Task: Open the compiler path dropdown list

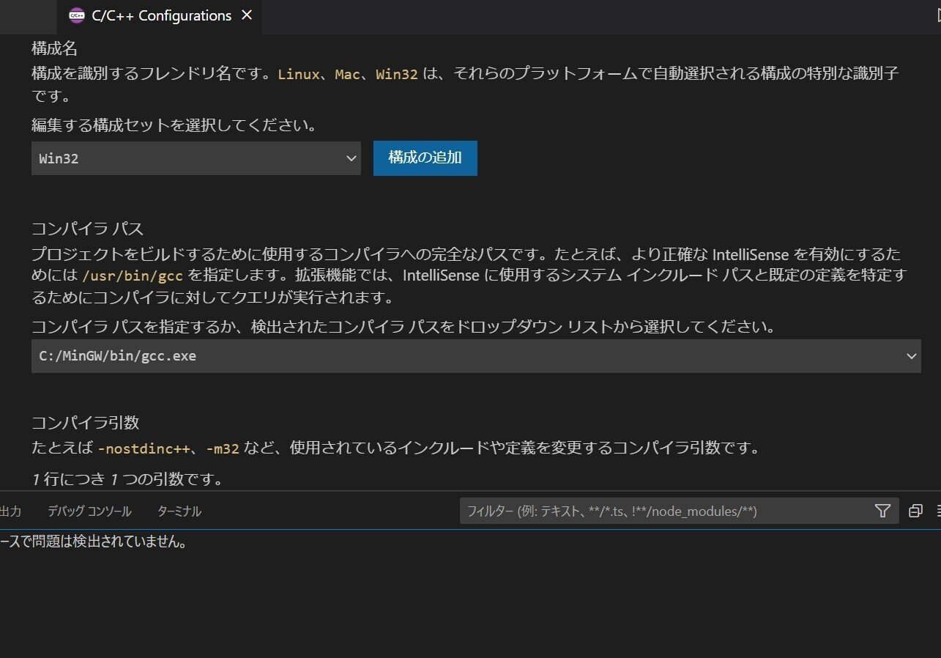Action: click(912, 356)
